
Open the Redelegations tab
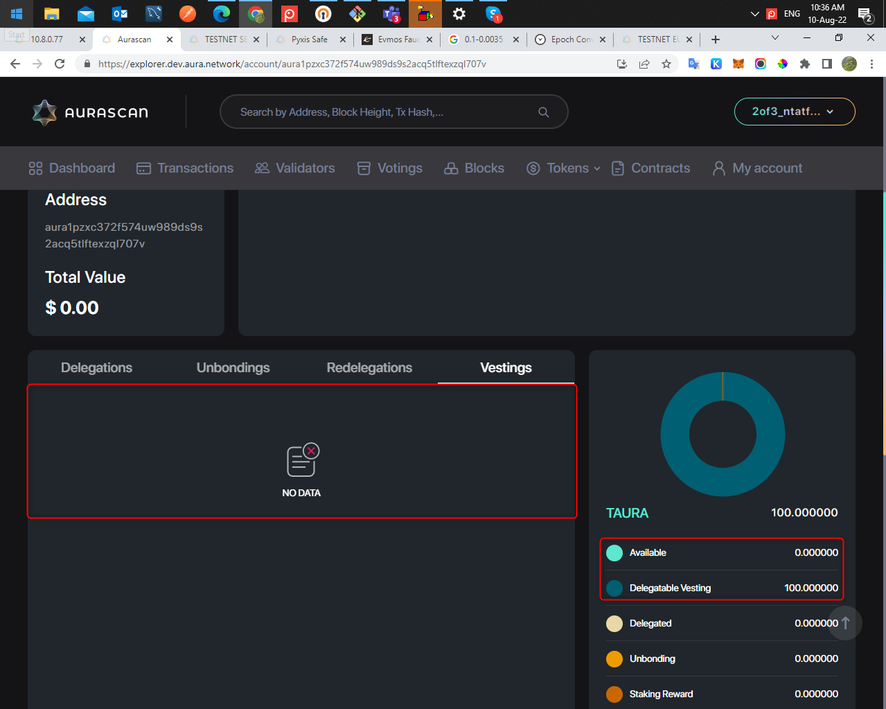pyautogui.click(x=369, y=367)
